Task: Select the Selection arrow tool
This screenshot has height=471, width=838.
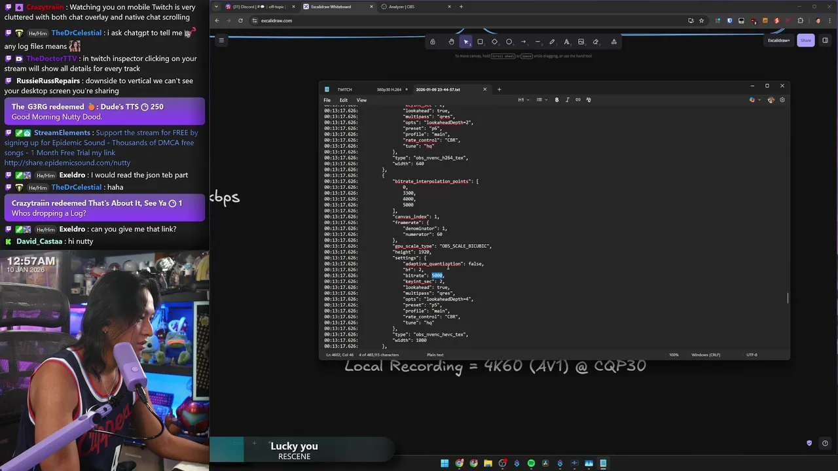Action: (x=465, y=42)
